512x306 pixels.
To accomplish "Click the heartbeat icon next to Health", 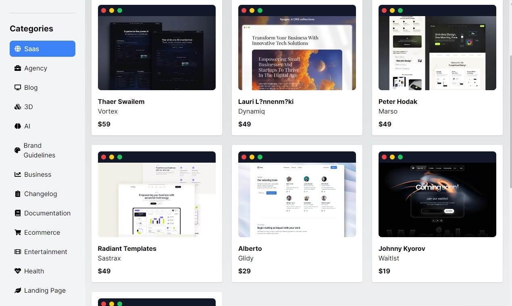I will tap(18, 271).
